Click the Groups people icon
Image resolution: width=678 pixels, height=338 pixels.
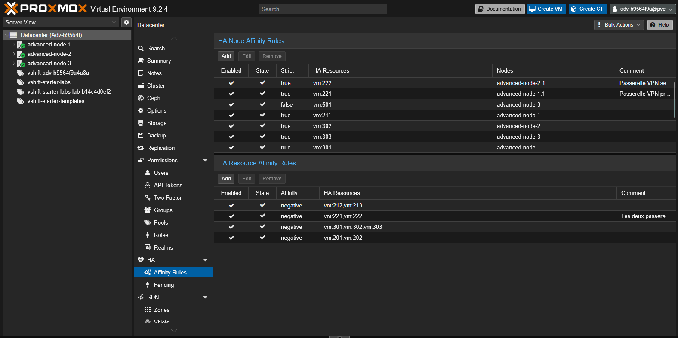[x=148, y=210]
